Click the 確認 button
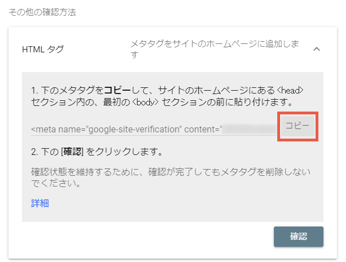 [x=299, y=237]
